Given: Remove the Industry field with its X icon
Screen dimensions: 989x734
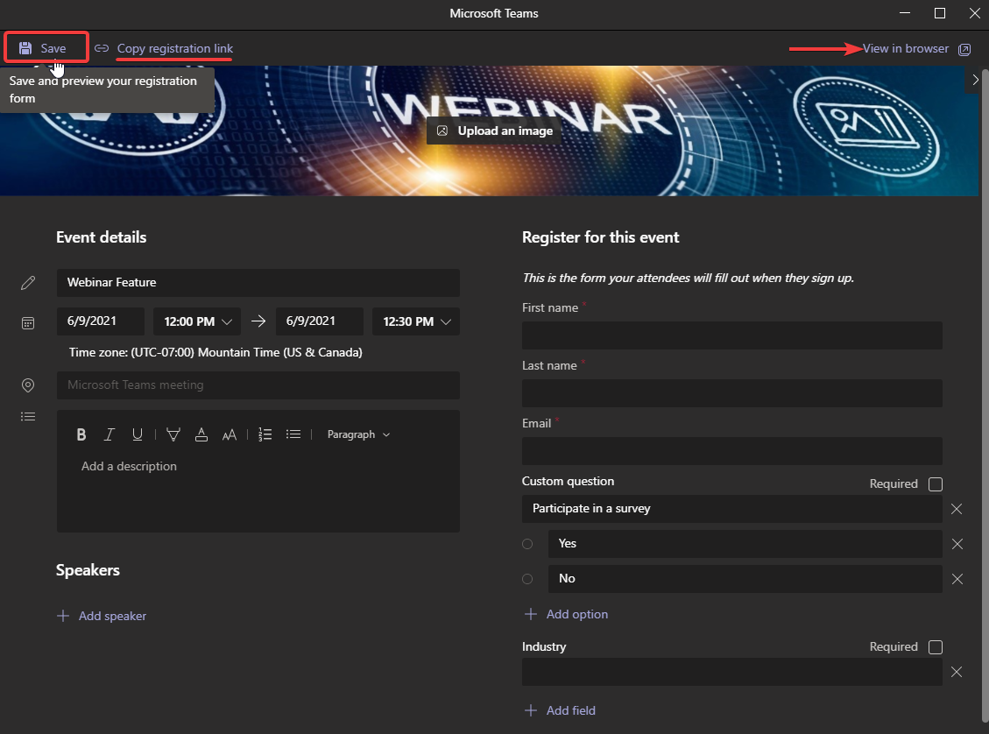Looking at the screenshot, I should [x=957, y=672].
